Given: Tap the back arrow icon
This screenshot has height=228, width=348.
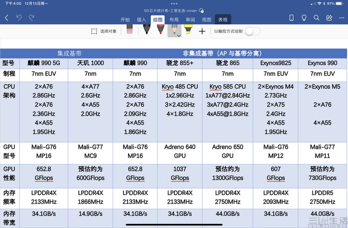Looking at the screenshot, I should tap(6, 18).
